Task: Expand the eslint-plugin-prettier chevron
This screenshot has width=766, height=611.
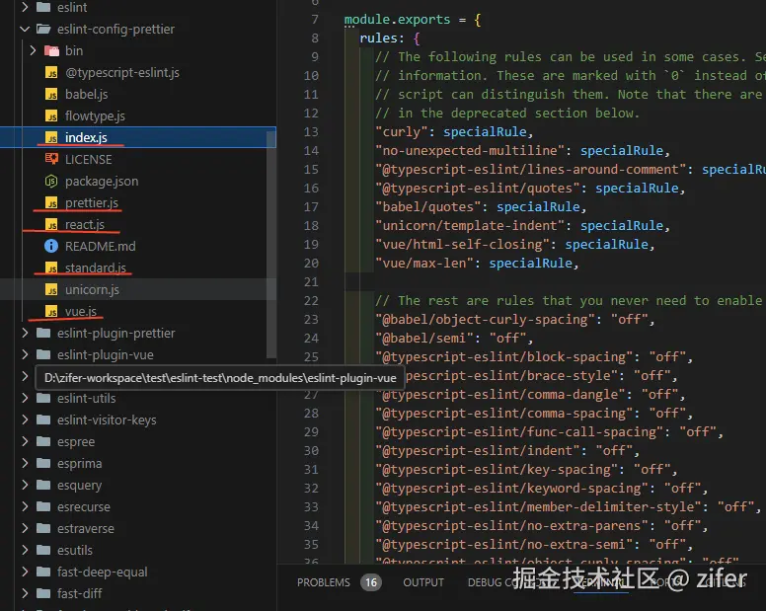Action: coord(25,333)
